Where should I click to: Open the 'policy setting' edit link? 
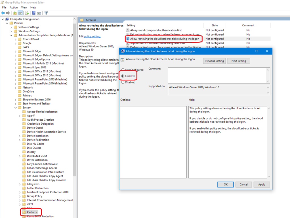(92, 36)
